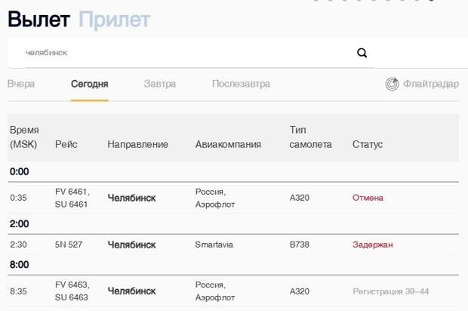Switch to the Вылет departures tab
The height and width of the screenshot is (311, 468).
(40, 20)
